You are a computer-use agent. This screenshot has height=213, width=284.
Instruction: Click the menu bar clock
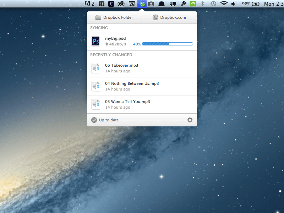click(x=274, y=4)
